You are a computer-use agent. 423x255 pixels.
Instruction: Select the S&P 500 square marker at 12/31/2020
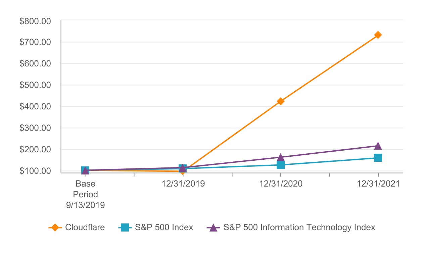click(281, 165)
